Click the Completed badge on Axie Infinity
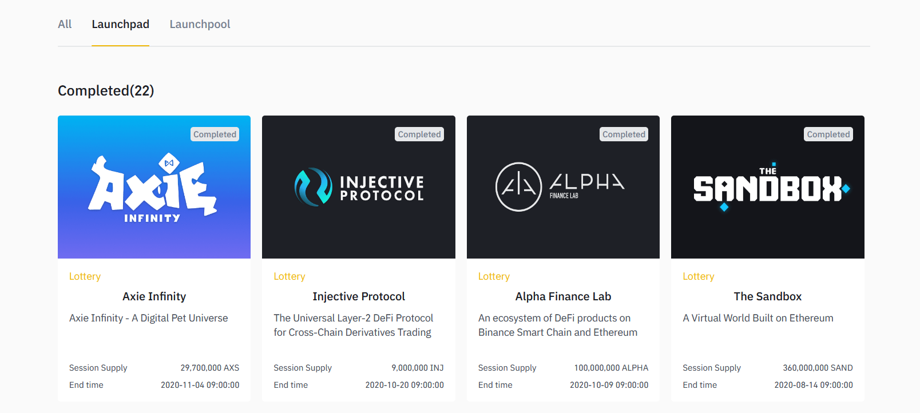 click(x=215, y=134)
